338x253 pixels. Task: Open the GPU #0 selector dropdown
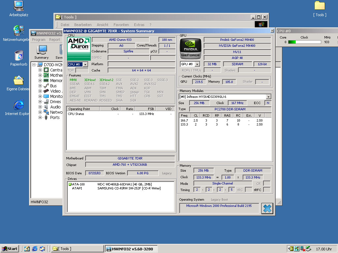[x=197, y=64]
